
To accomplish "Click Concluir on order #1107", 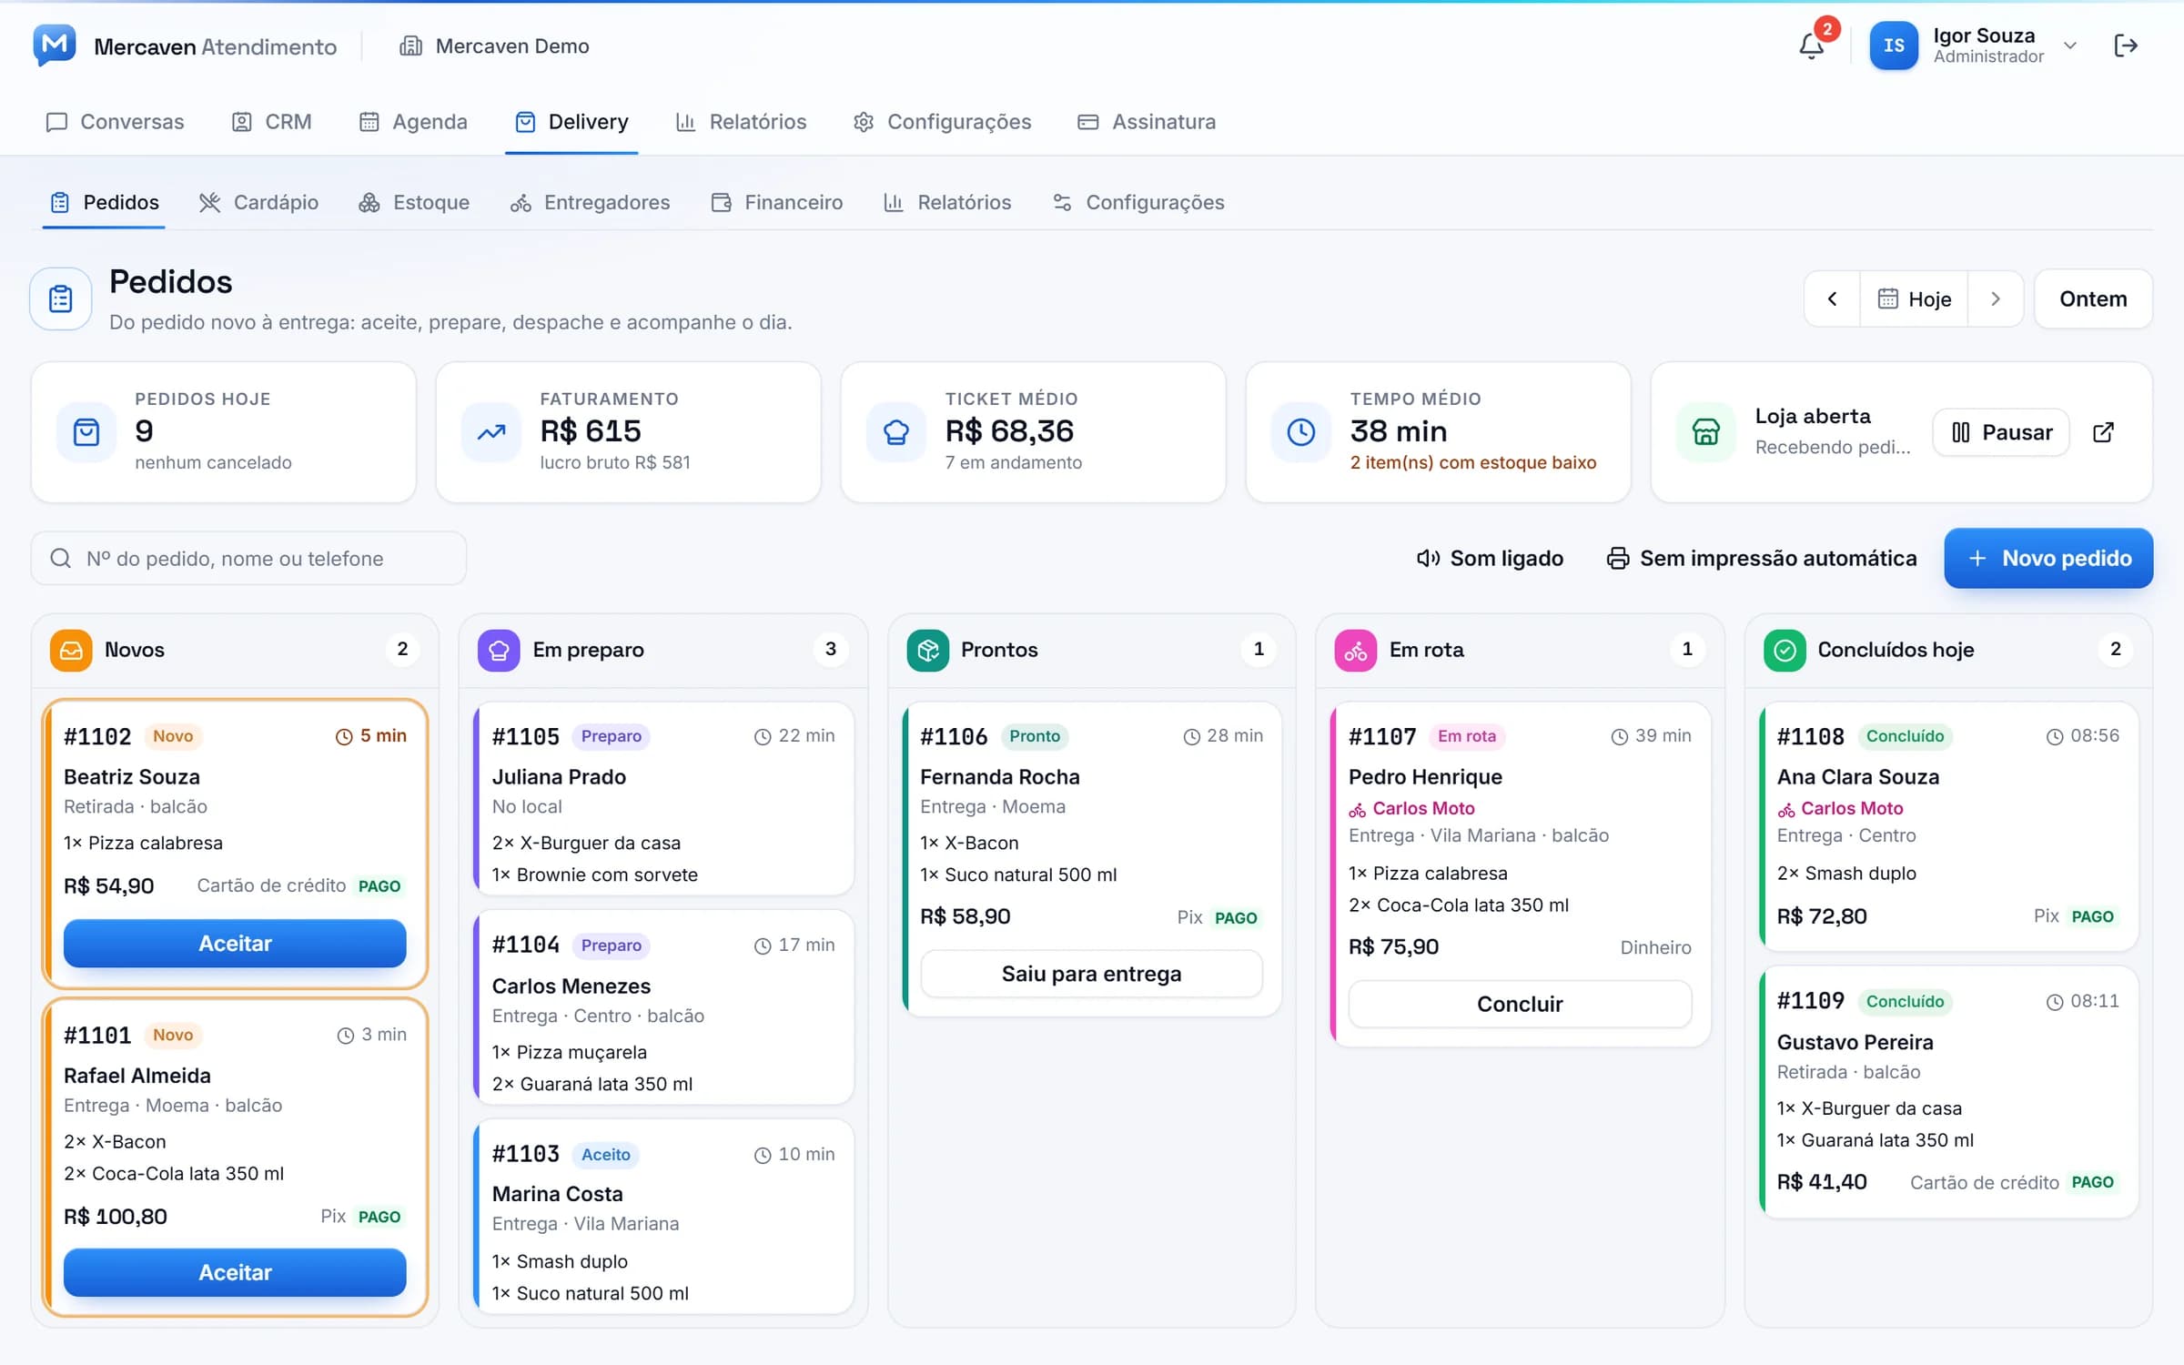I will (1520, 1004).
